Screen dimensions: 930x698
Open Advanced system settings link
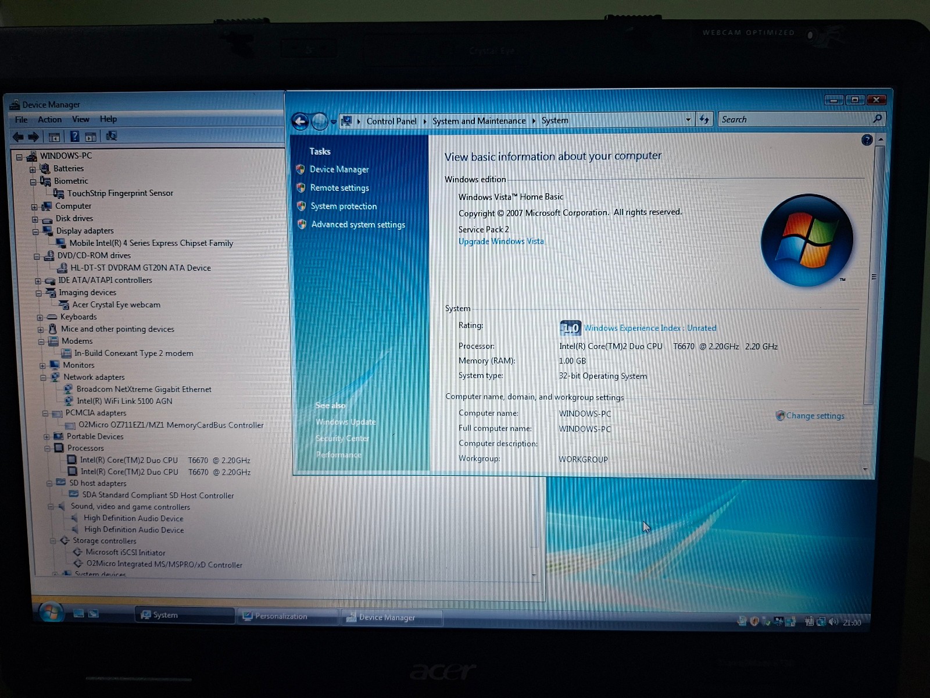coord(358,225)
